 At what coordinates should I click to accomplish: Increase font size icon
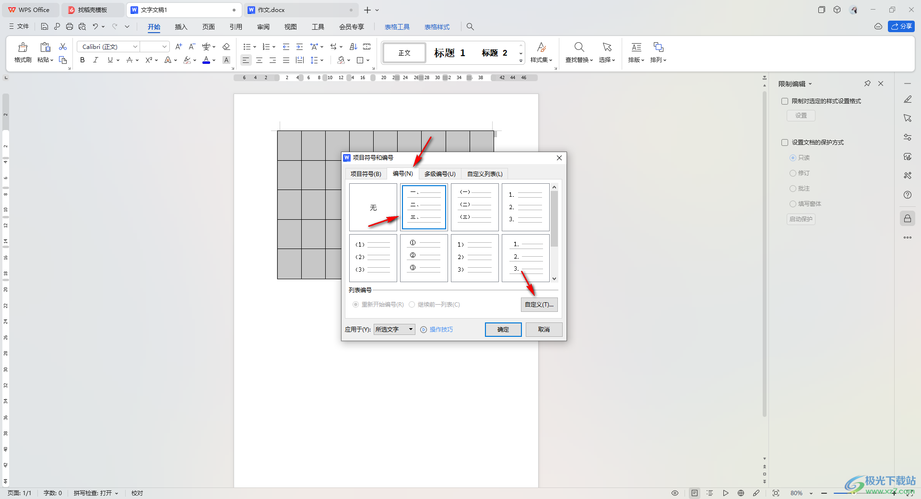pyautogui.click(x=178, y=47)
